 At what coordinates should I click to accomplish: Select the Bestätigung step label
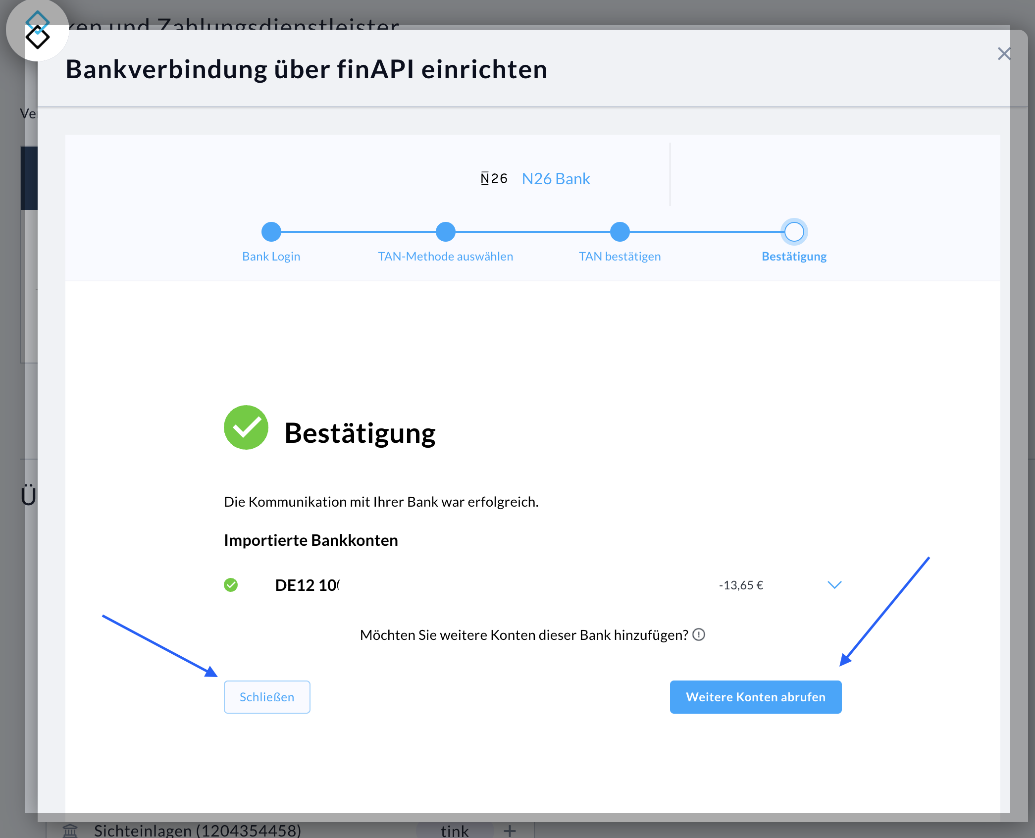[793, 257]
